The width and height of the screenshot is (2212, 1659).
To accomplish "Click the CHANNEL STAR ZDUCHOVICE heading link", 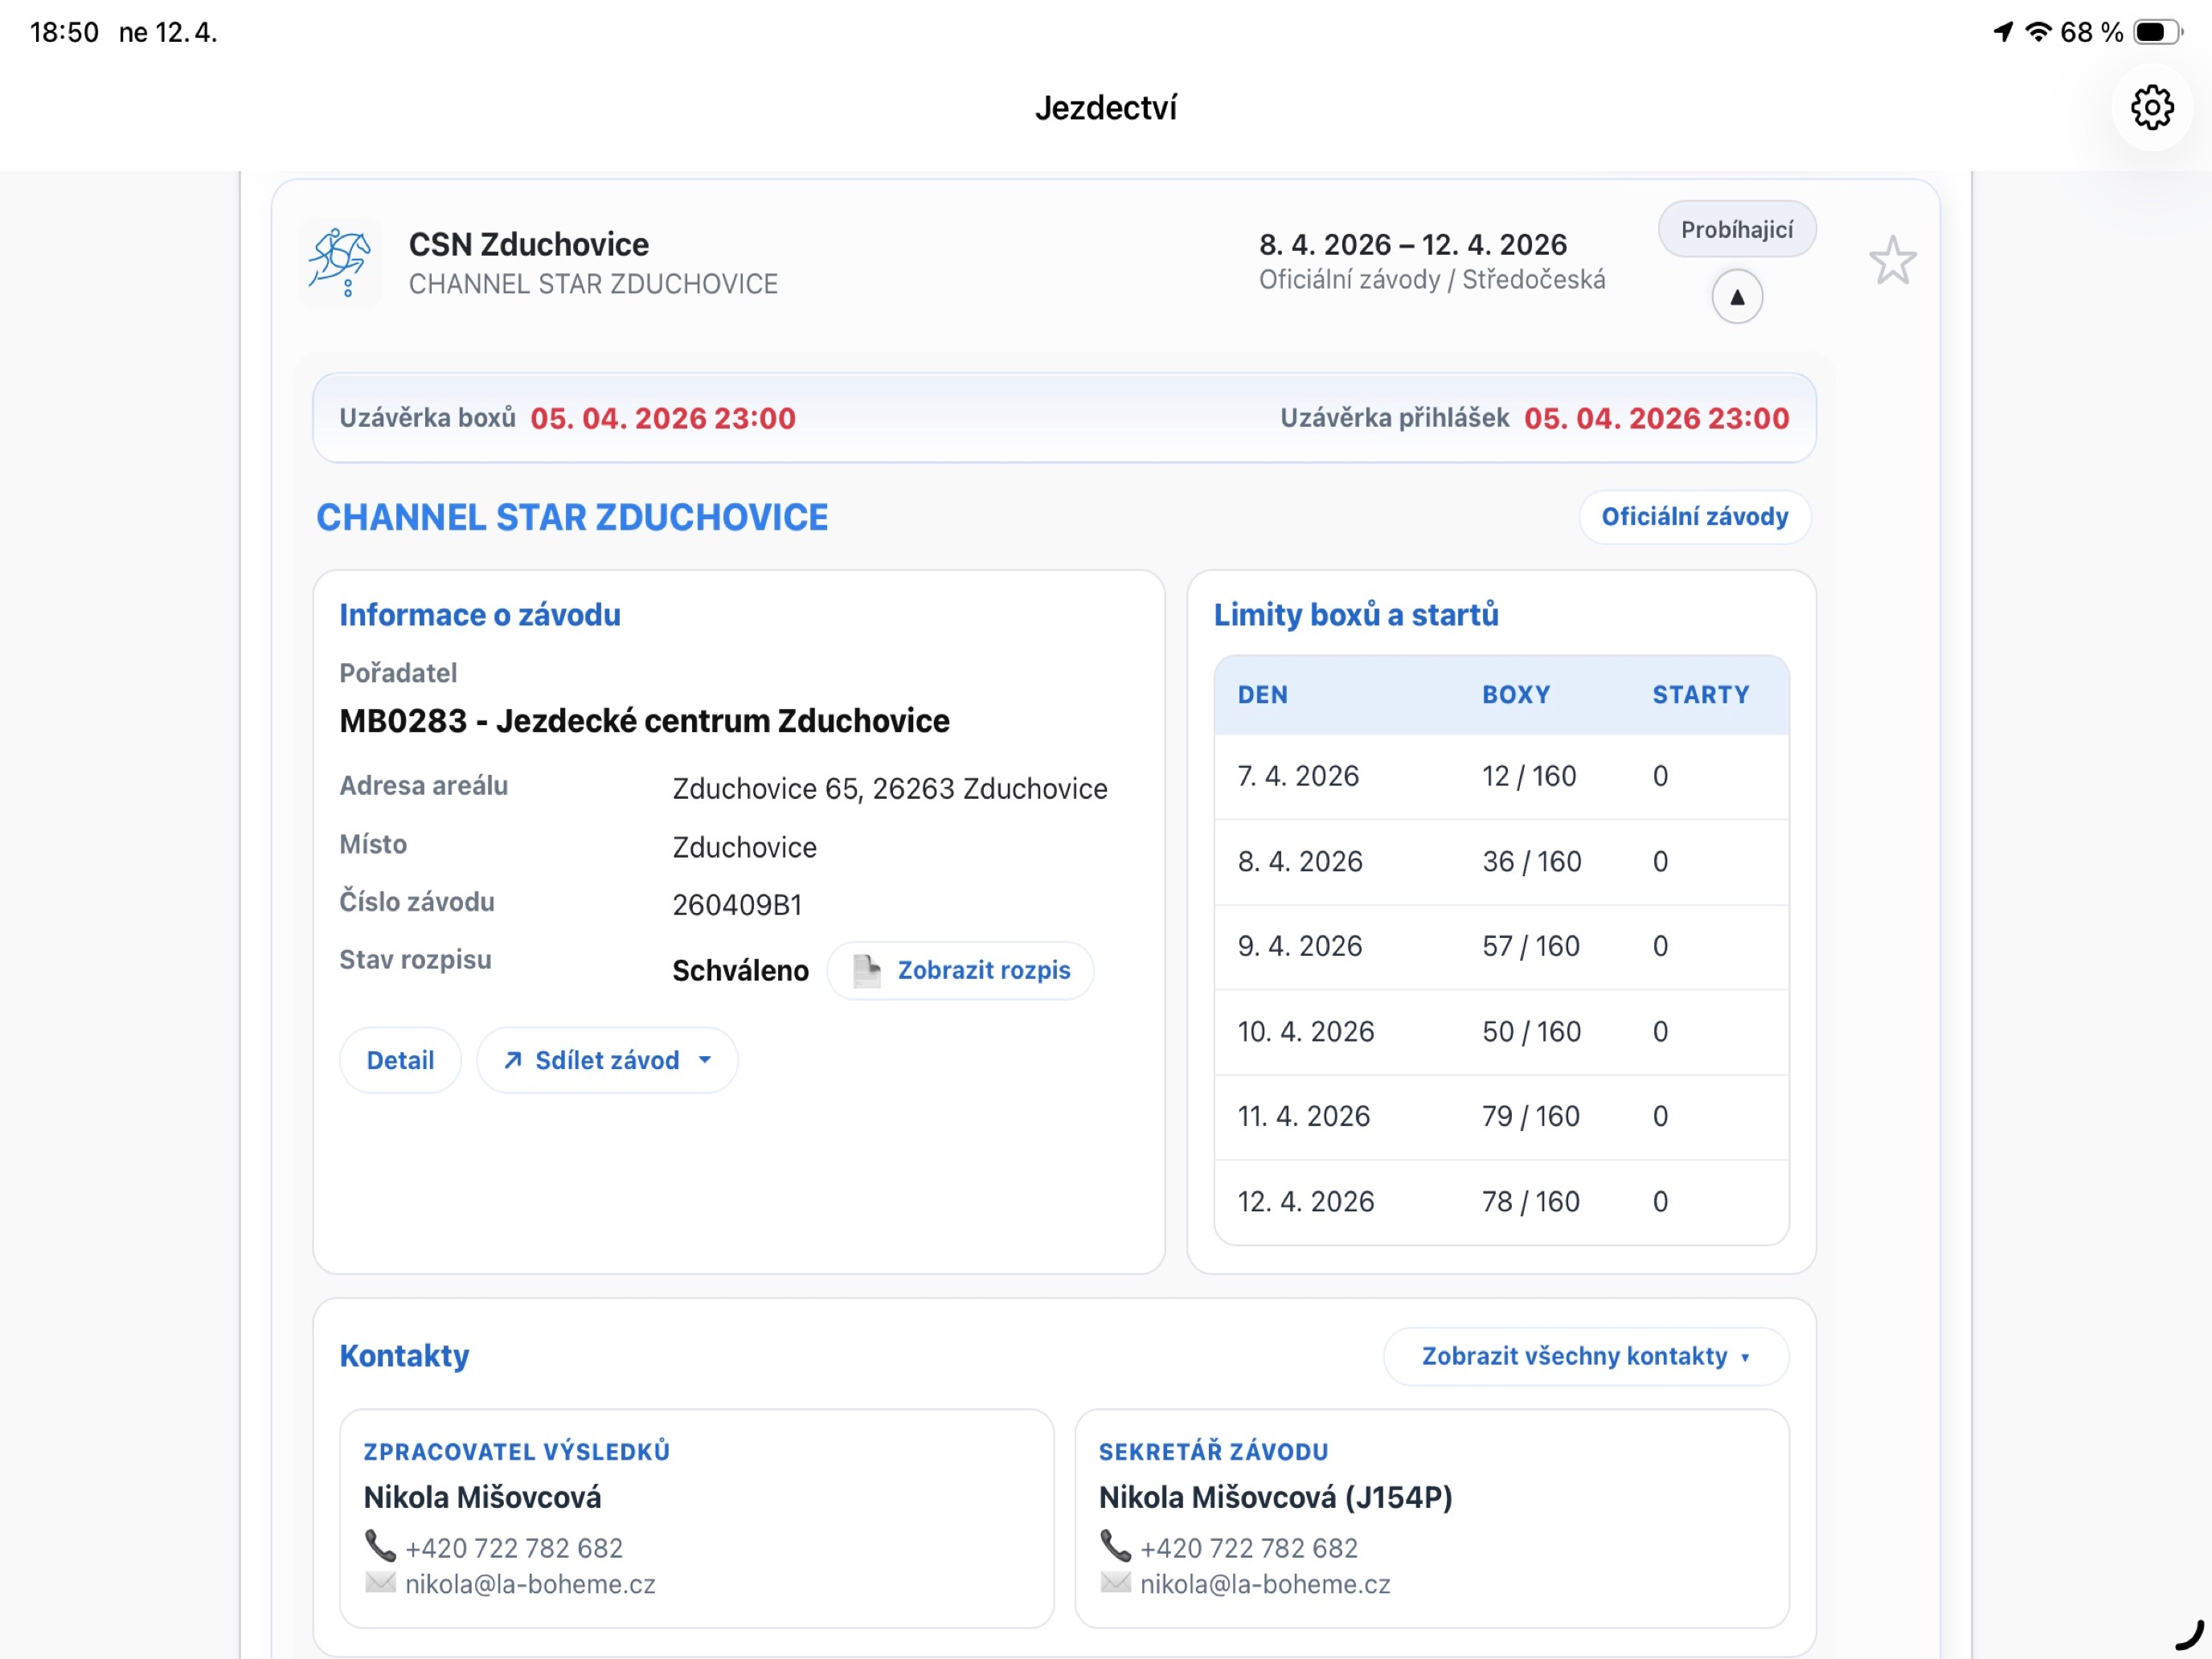I will coord(572,517).
